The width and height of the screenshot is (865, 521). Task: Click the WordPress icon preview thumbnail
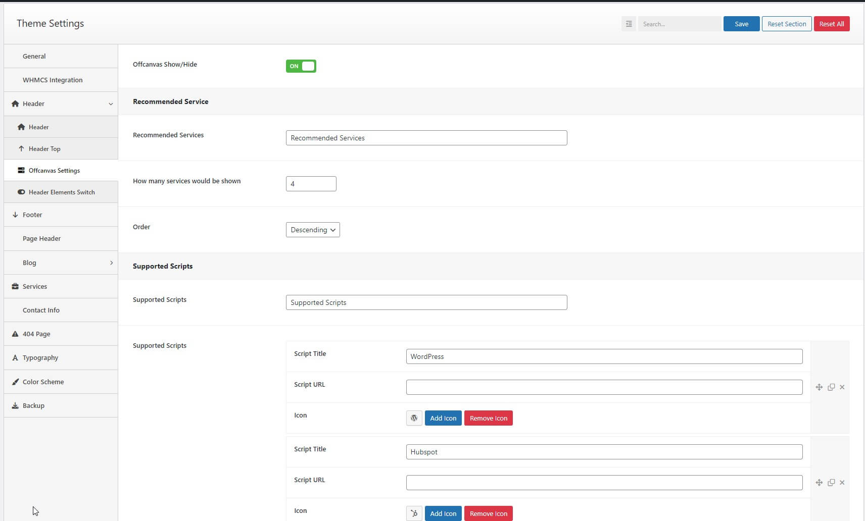point(414,418)
